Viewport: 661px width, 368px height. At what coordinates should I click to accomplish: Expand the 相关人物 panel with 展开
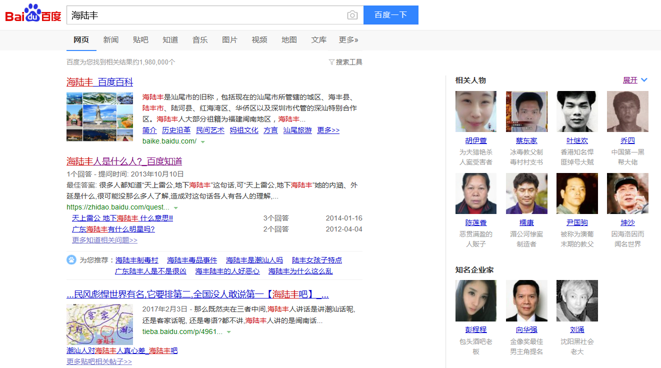pos(635,80)
